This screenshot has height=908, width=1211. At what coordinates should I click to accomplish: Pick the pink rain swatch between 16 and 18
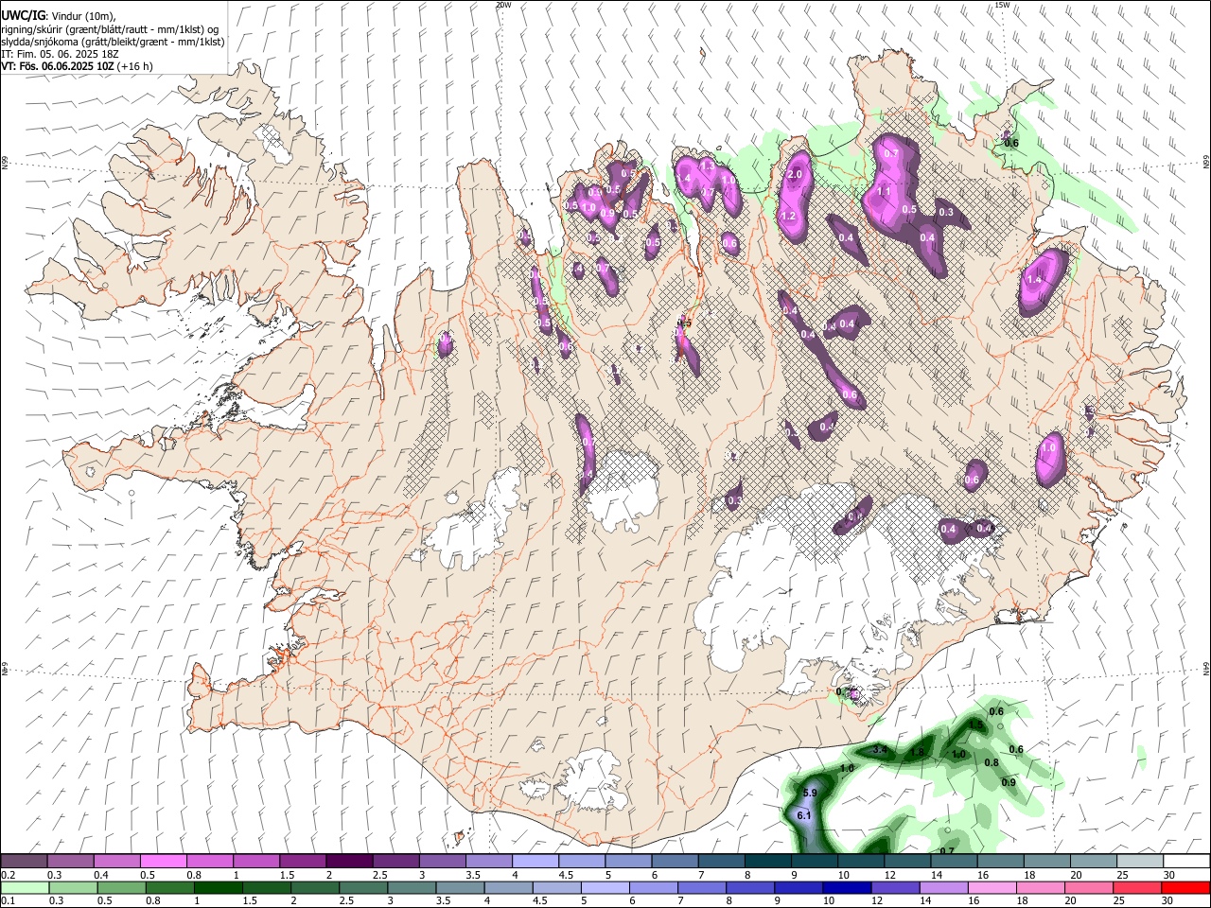pyautogui.click(x=993, y=888)
